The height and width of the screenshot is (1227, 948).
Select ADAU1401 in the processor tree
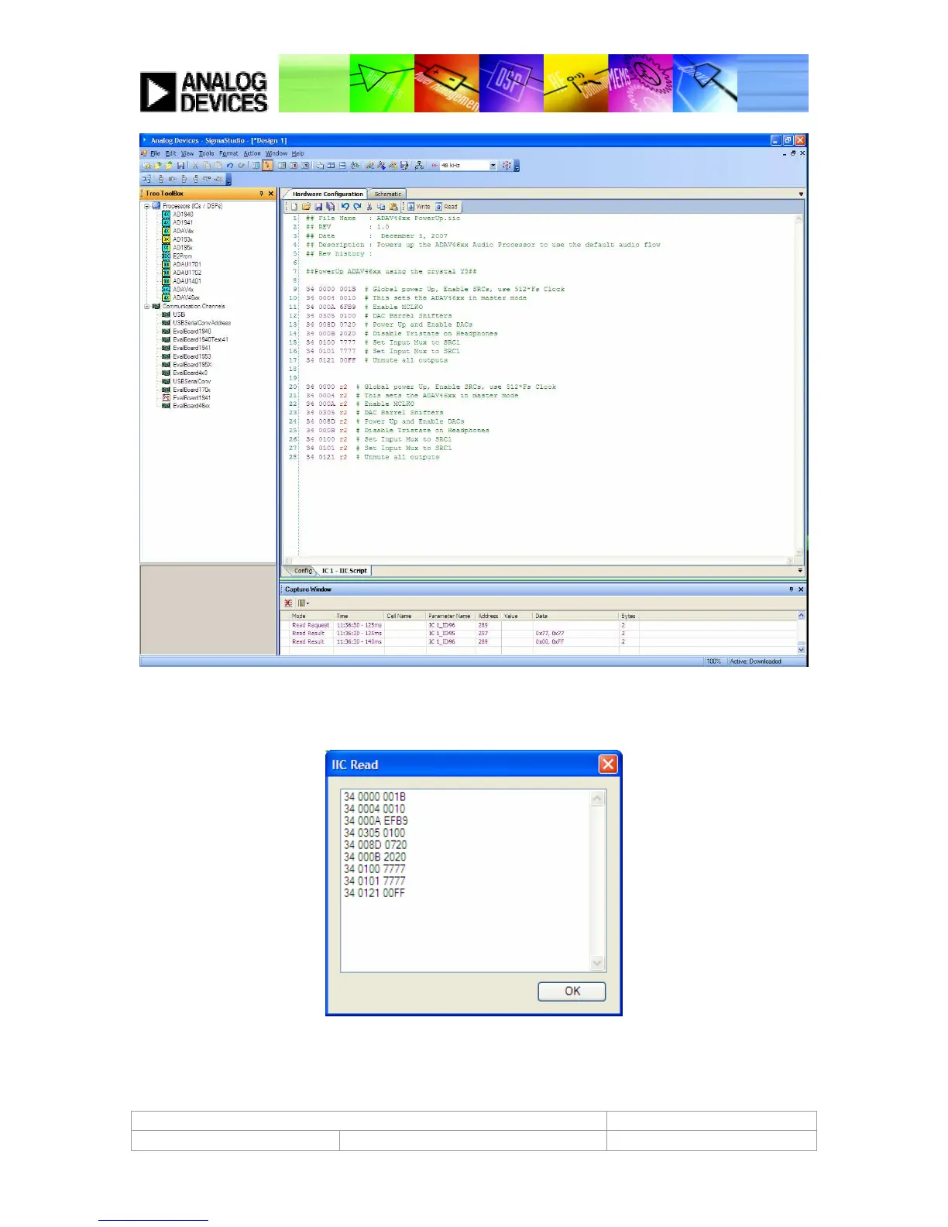[187, 281]
